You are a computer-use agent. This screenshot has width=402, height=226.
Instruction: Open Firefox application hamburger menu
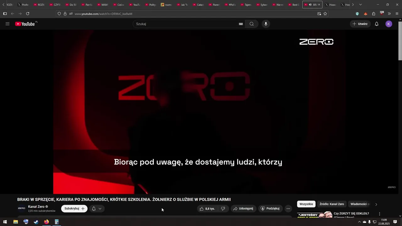[397, 13]
